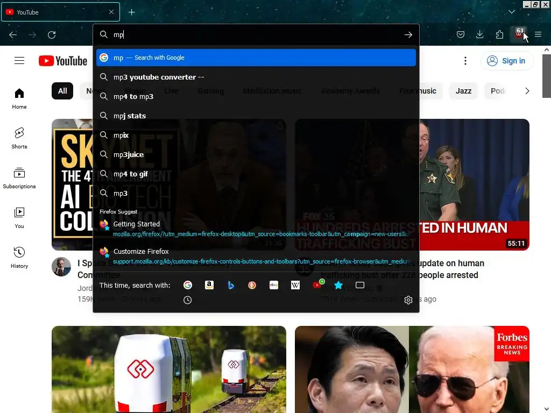Open the Extensions puzzle icon
Screen dimensions: 551x413
point(499,34)
